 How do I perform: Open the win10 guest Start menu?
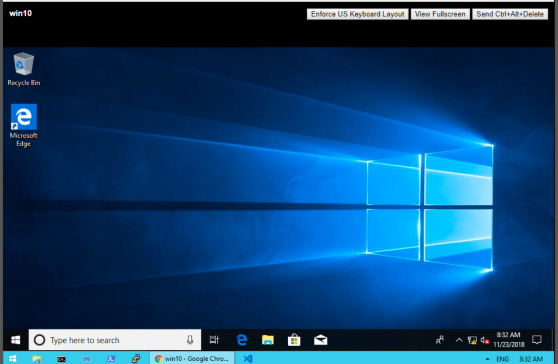pos(16,340)
